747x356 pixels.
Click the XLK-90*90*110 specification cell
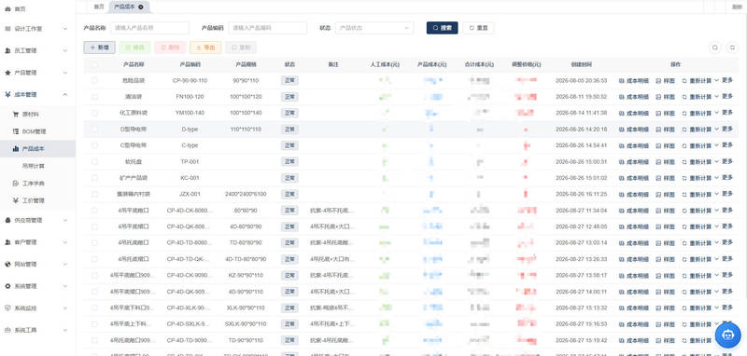[246, 308]
